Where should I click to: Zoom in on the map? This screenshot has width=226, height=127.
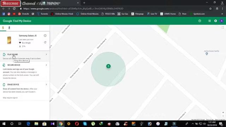[x=223, y=112]
